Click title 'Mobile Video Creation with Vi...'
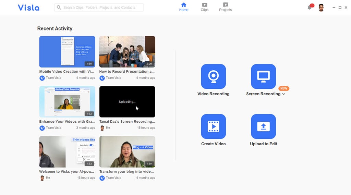351x195 pixels. click(66, 72)
